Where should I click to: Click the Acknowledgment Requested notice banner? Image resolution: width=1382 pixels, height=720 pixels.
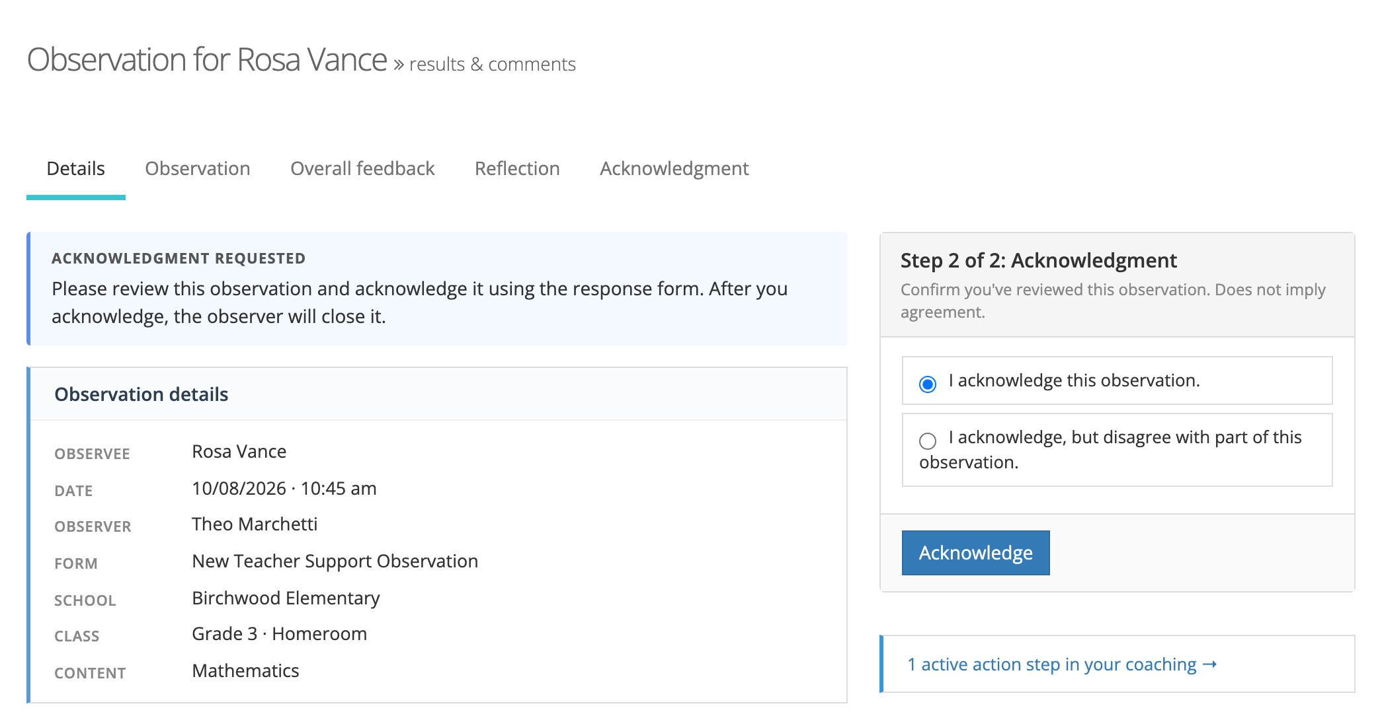tap(437, 288)
